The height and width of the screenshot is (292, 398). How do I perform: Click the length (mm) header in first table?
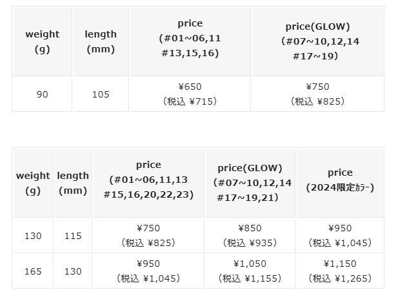pos(101,42)
